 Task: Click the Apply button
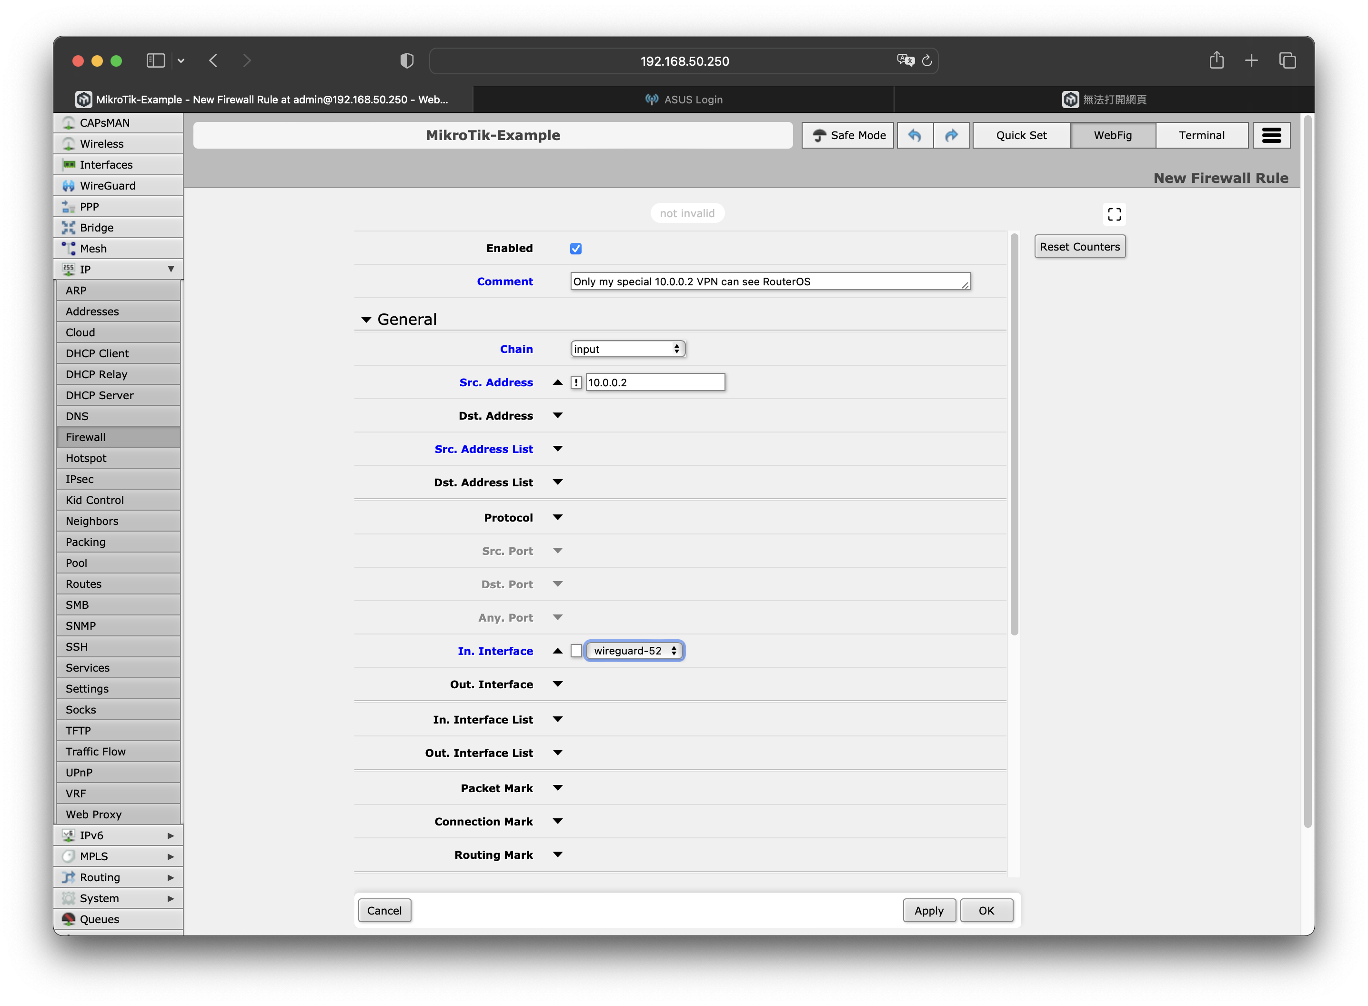[928, 910]
